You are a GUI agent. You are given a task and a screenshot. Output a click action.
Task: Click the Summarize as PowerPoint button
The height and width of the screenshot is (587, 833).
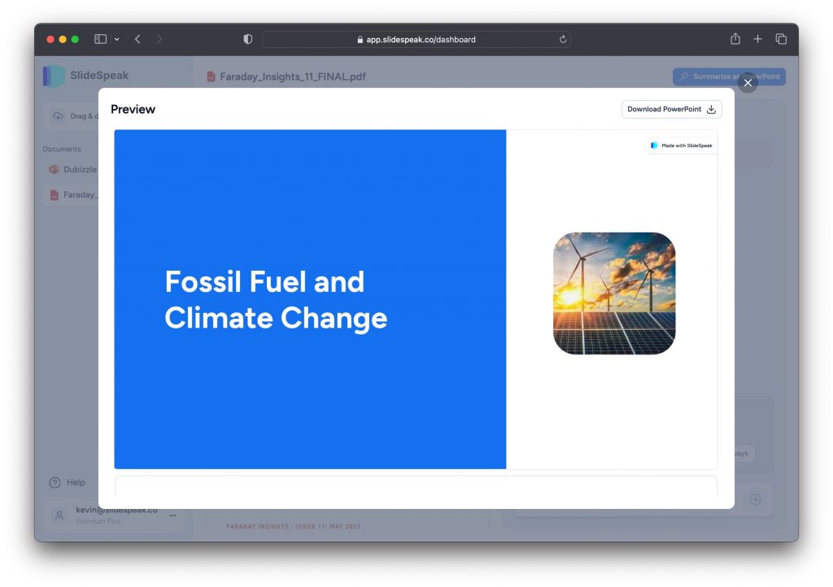point(729,76)
